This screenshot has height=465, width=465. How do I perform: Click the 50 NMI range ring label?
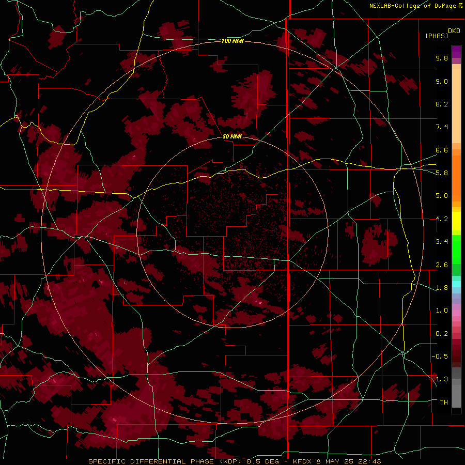click(232, 136)
